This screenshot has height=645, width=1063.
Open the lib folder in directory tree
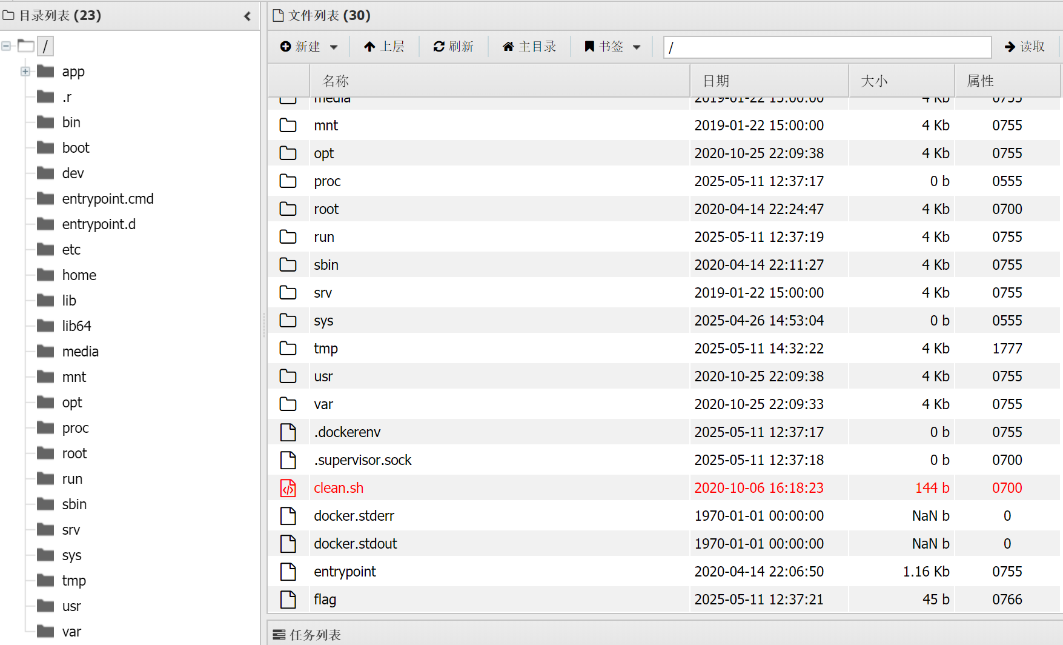tap(69, 301)
